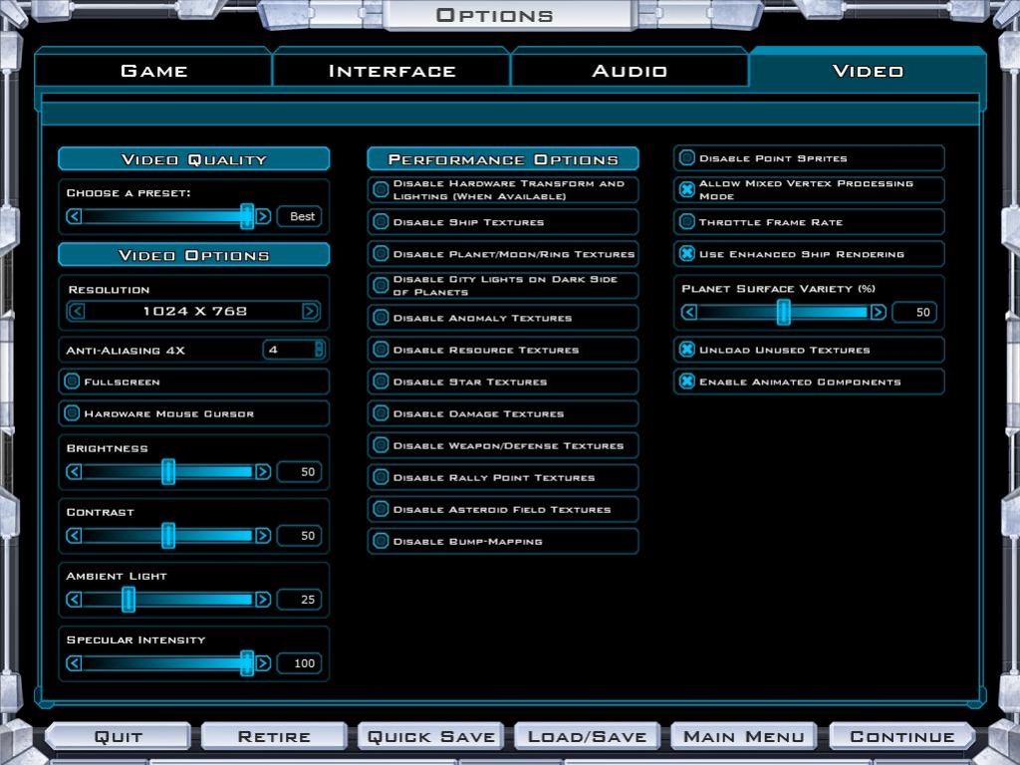Go to the Audio tab

click(630, 71)
